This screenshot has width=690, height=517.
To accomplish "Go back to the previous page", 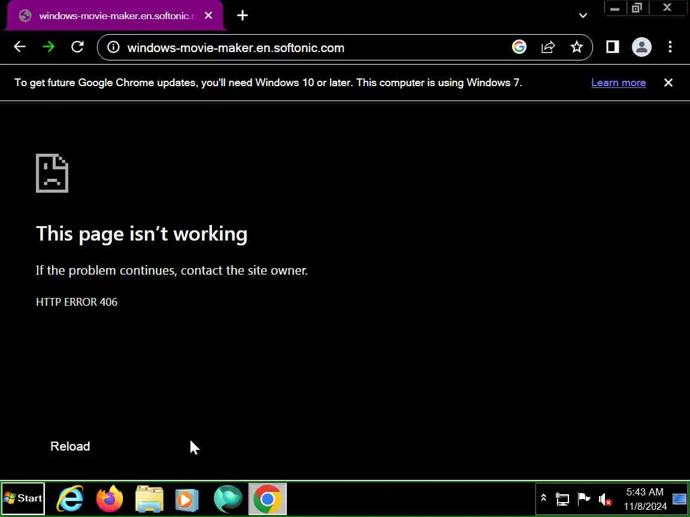I will (20, 47).
